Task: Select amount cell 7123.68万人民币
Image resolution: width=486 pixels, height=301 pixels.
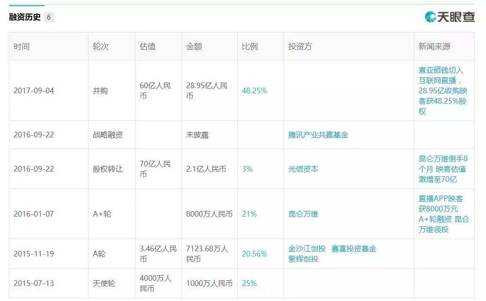Action: click(207, 254)
